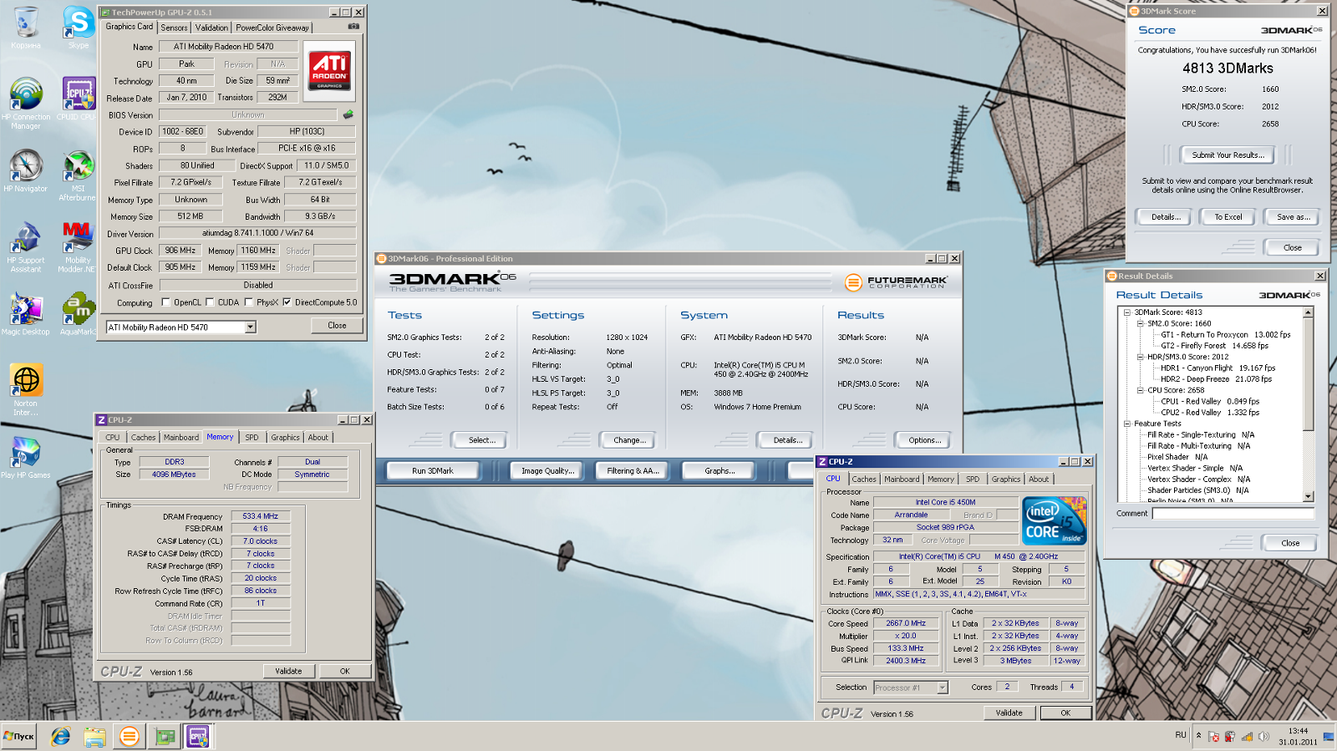Open Mainboard tab in the memory CPU-Z window
The image size is (1337, 751).
point(181,437)
